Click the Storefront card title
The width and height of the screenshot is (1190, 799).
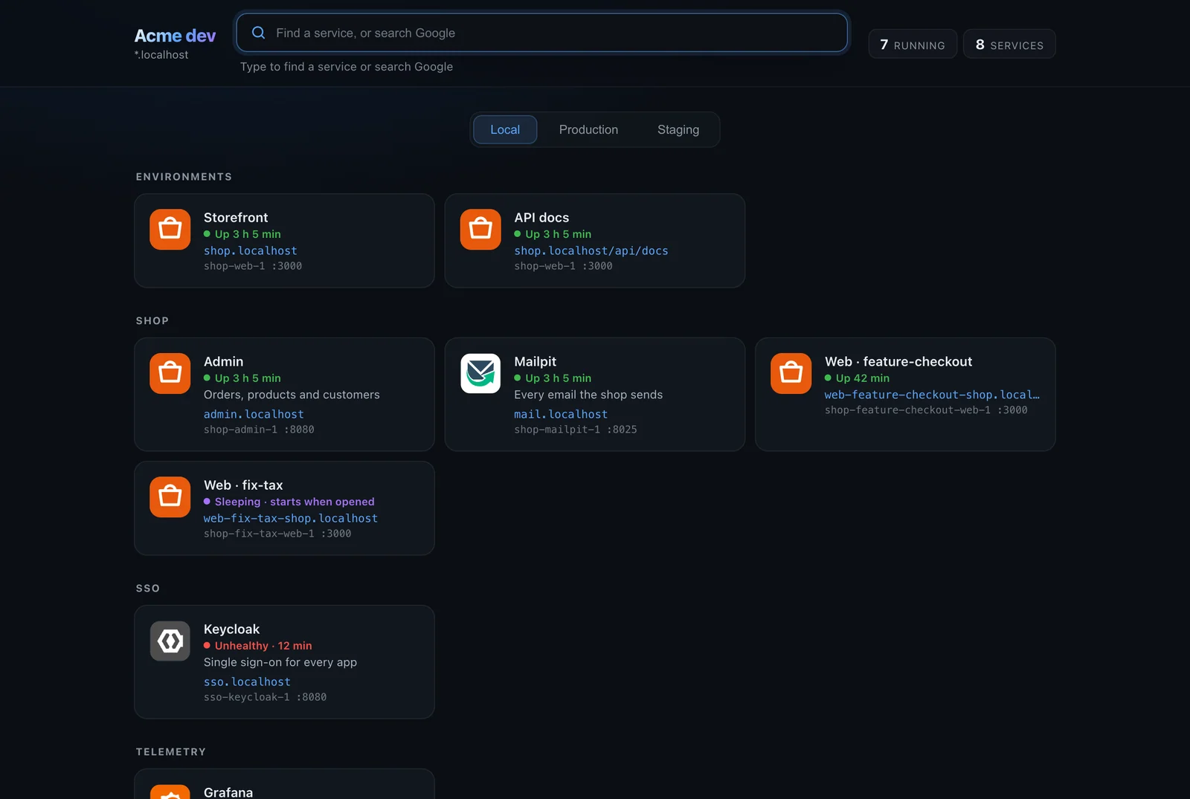(x=236, y=218)
